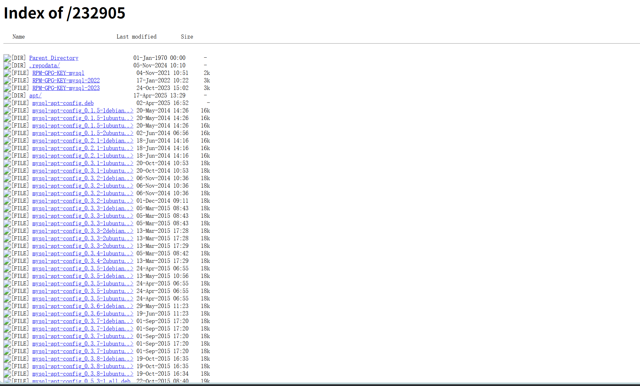Screen dimensions: 640x386
Task: Open 0.3.8-1ubuntu file modified 19-Oct-2015 16:34
Action: tap(83, 374)
